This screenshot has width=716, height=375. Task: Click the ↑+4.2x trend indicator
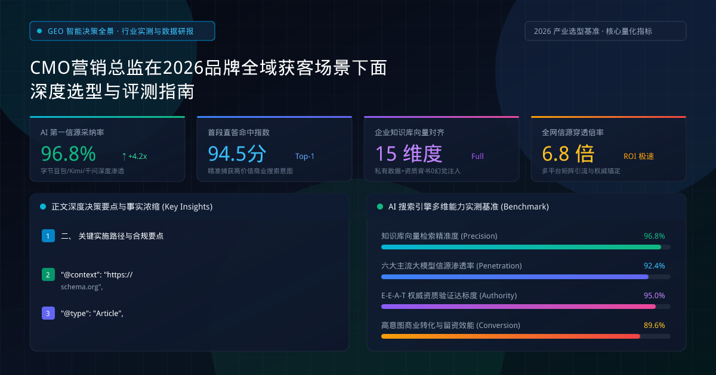pos(134,157)
